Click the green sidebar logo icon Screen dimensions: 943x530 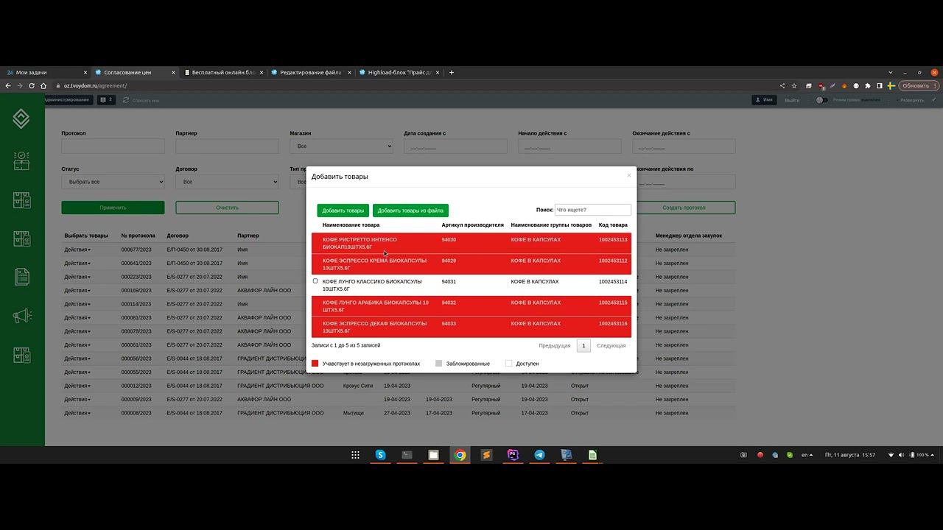[x=21, y=118]
